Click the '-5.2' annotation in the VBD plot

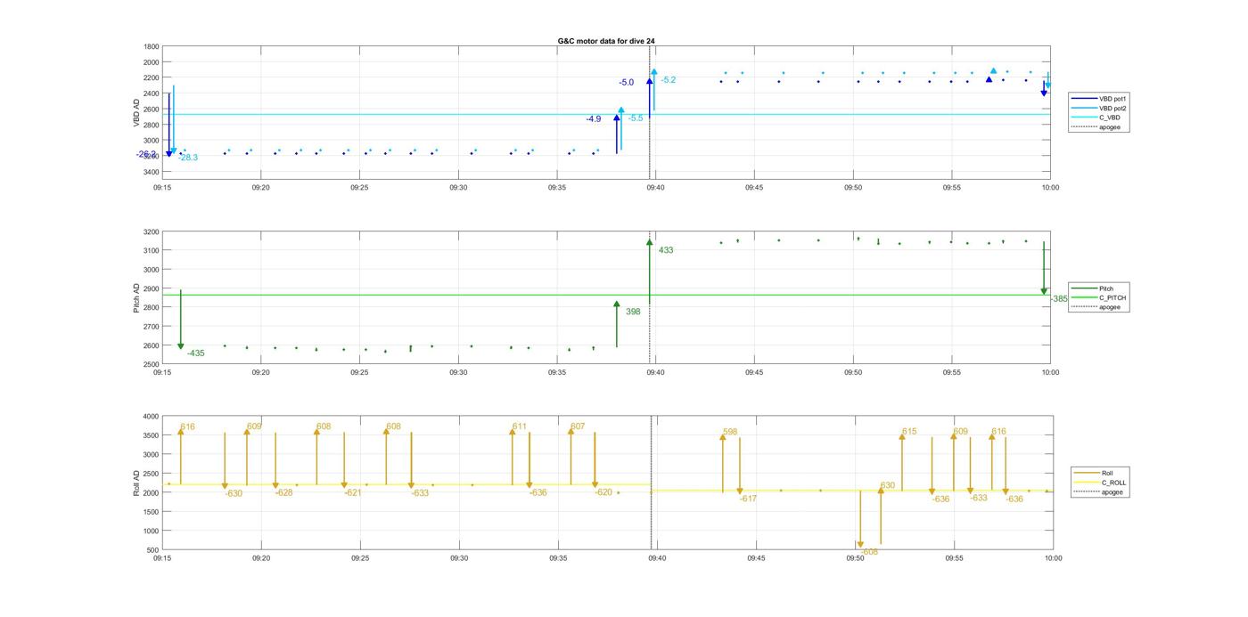point(668,80)
